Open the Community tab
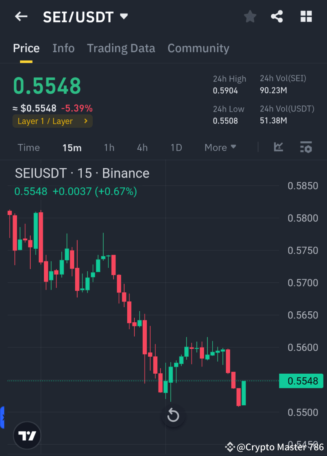The width and height of the screenshot is (327, 456). pos(198,48)
